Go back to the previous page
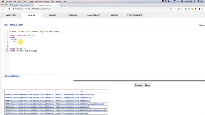 (x=2, y=9)
